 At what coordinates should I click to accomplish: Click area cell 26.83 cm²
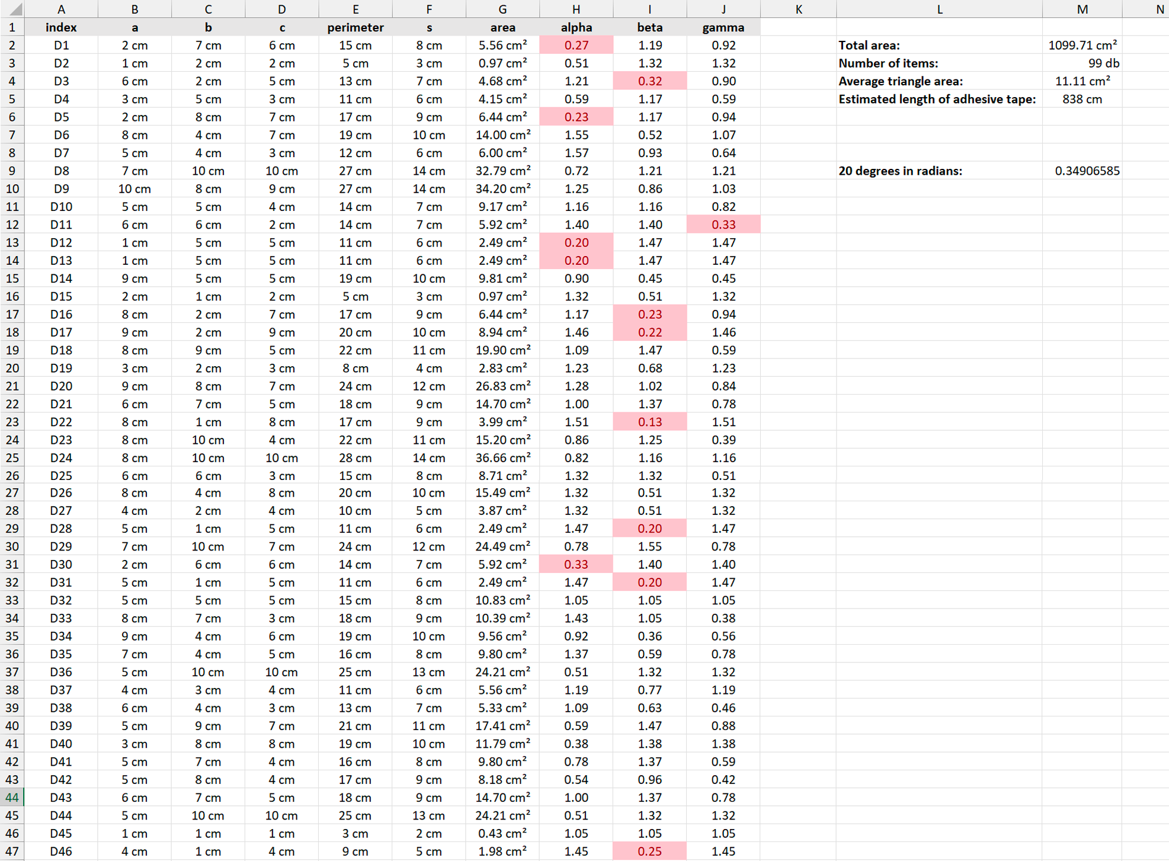[502, 386]
